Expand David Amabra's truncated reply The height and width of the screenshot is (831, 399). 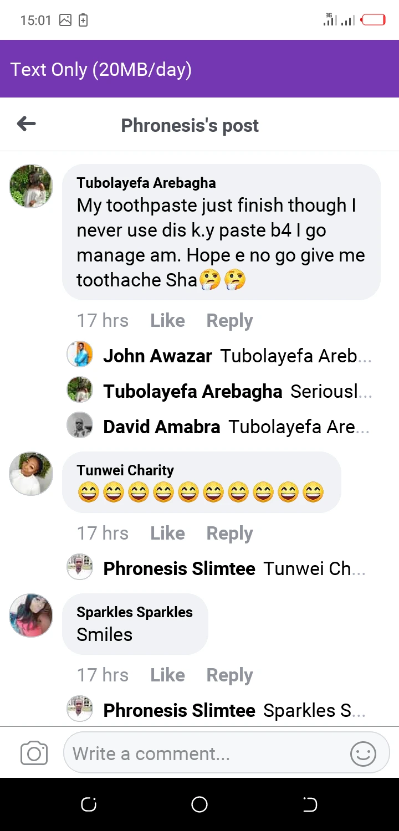tap(299, 427)
